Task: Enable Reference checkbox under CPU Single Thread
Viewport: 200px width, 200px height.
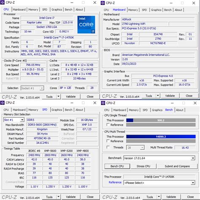Action: coord(108,124)
